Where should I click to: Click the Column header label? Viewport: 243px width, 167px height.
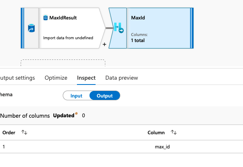pos(156,133)
